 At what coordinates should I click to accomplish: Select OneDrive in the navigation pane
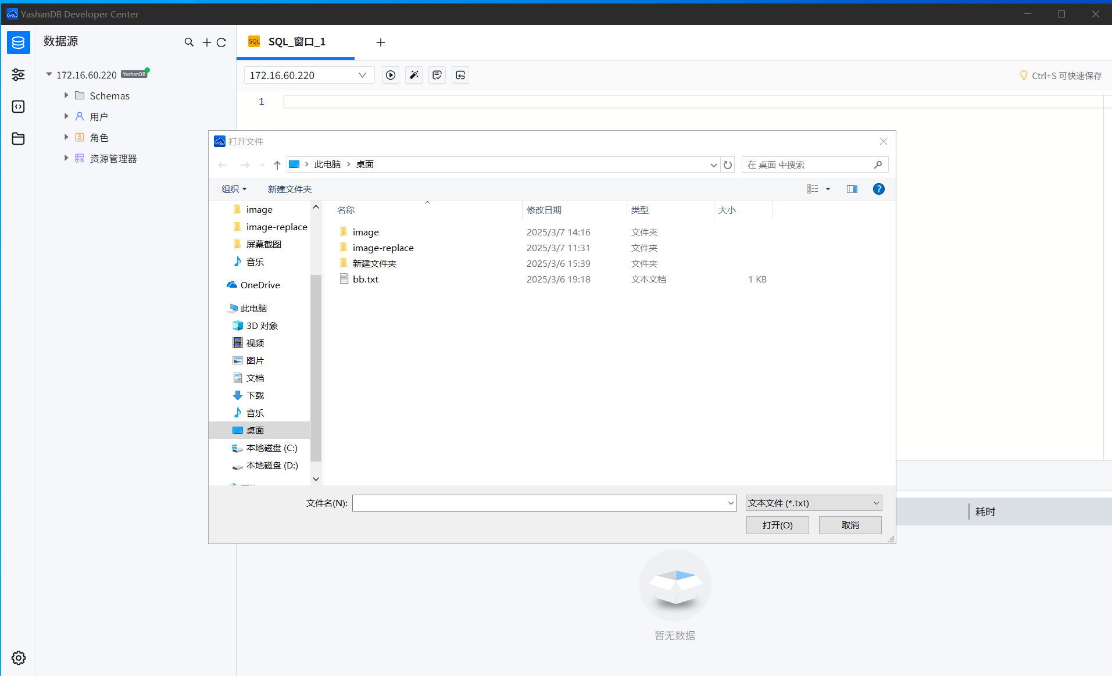[260, 285]
